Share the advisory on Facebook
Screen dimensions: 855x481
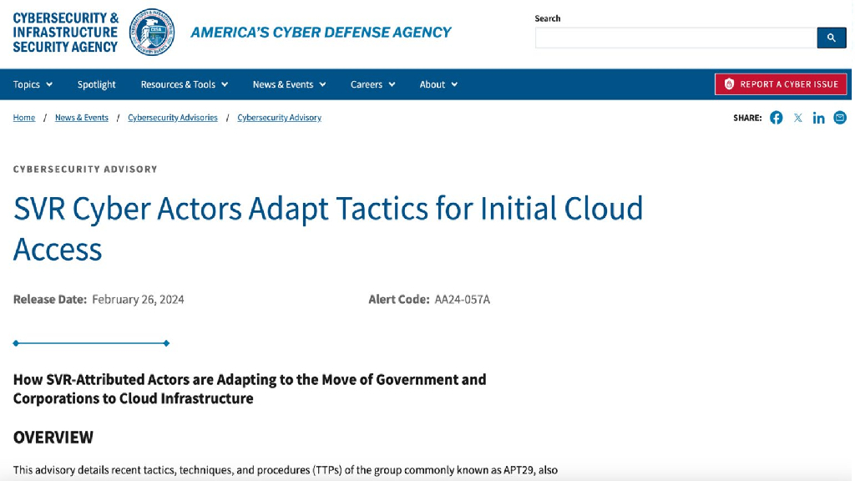click(x=776, y=118)
